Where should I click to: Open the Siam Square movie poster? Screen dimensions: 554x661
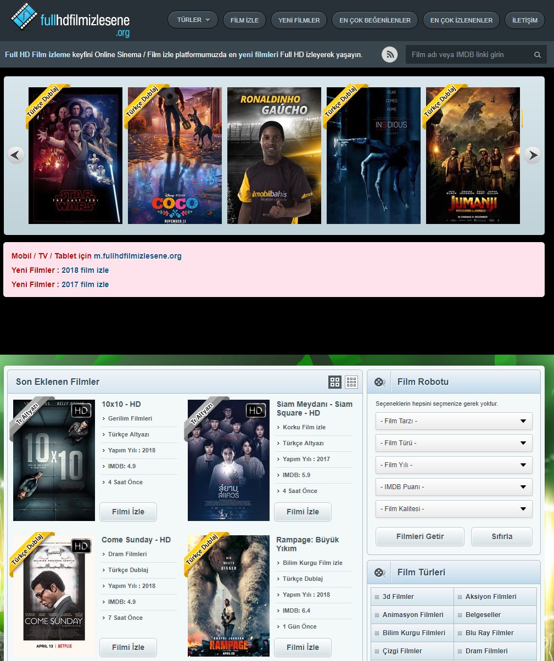point(228,460)
